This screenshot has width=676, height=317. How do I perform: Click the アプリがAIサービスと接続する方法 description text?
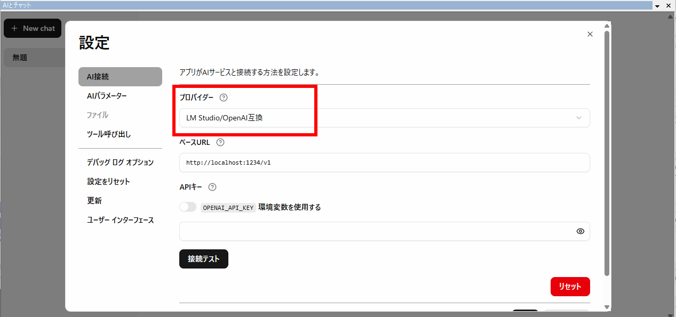[250, 72]
